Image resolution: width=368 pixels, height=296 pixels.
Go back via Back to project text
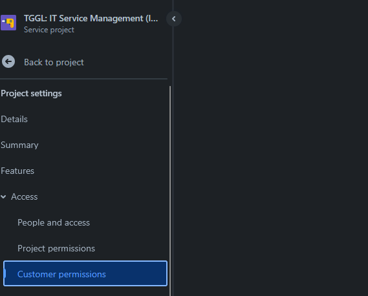(54, 63)
